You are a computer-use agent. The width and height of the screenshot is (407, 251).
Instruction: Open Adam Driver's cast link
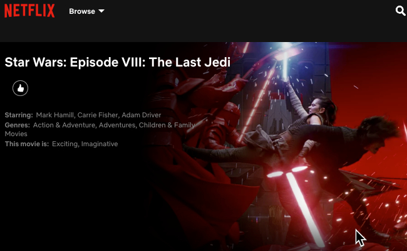142,115
